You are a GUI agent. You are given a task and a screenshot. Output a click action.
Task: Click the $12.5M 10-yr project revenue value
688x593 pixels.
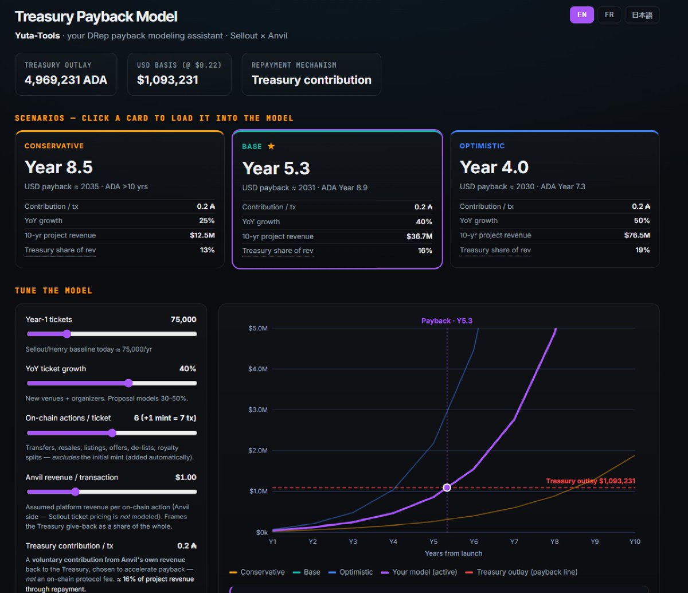tap(202, 235)
